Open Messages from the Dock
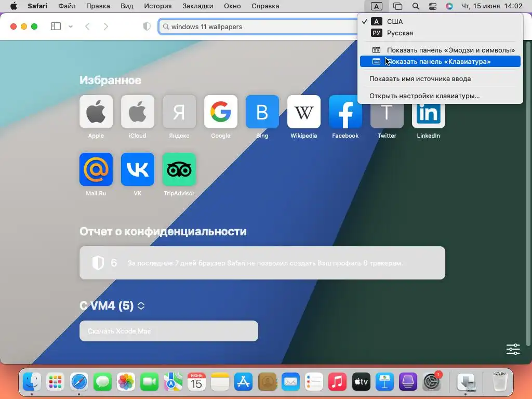Image resolution: width=532 pixels, height=399 pixels. click(102, 382)
